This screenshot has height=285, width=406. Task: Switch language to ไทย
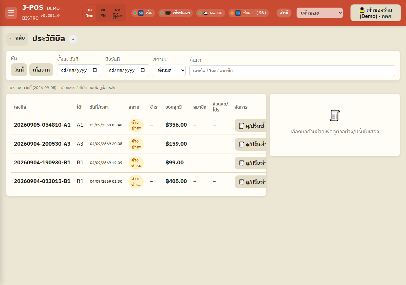click(x=90, y=13)
